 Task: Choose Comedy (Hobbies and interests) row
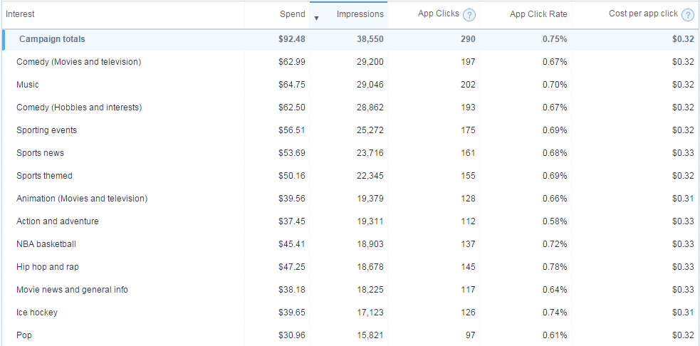click(x=79, y=108)
